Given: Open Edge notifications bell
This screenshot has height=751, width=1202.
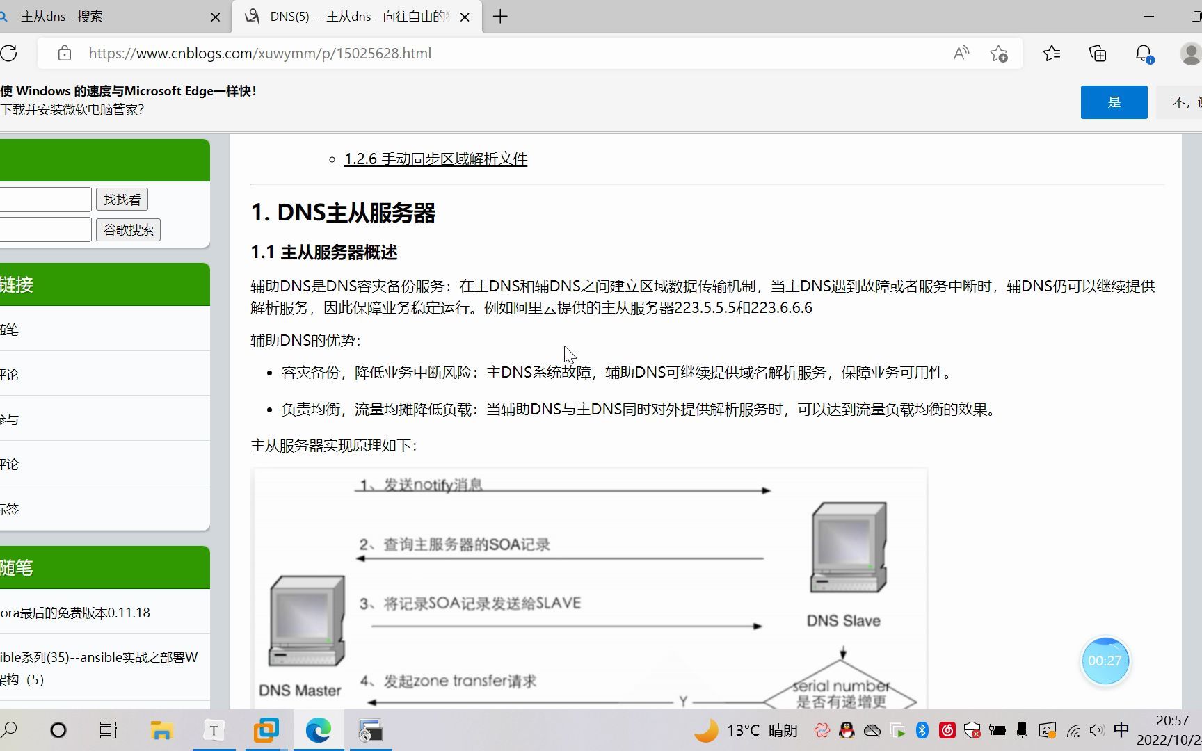Looking at the screenshot, I should click(x=1143, y=53).
